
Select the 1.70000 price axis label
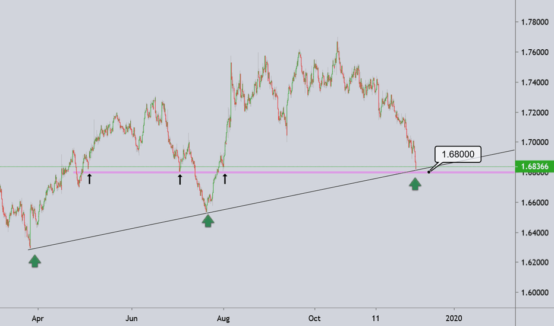pyautogui.click(x=535, y=142)
